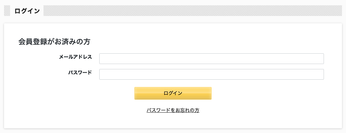The height and width of the screenshot is (133, 346).
Task: Follow the forgot password underlined link
Action: tap(173, 110)
